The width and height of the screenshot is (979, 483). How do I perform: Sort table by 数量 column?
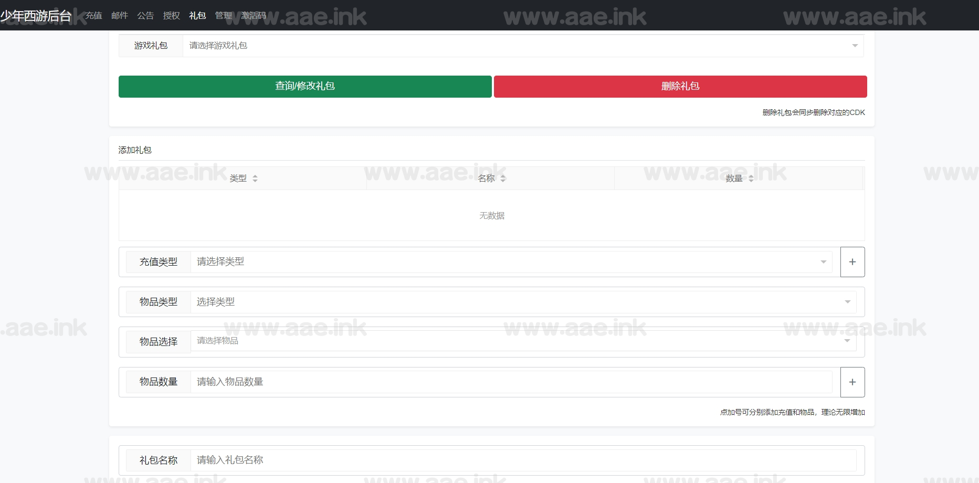click(x=739, y=178)
